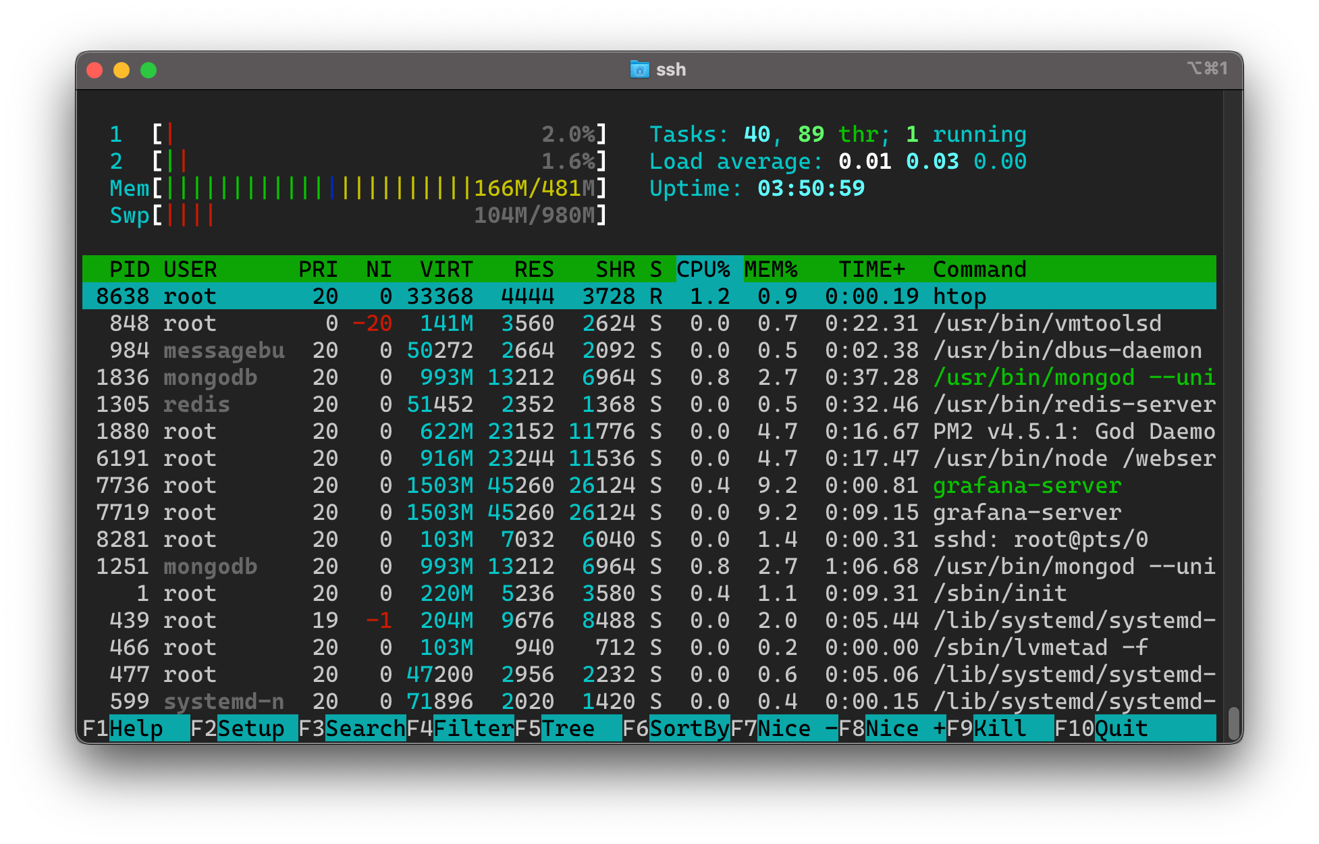Image resolution: width=1319 pixels, height=844 pixels.
Task: Open the F6 SortBy menu
Action: (x=676, y=729)
